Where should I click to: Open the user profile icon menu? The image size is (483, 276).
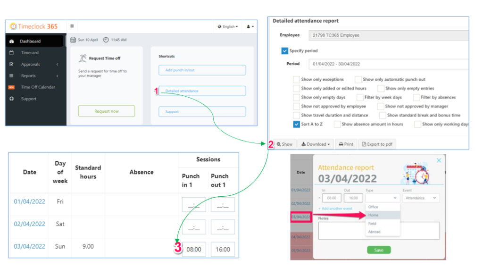(250, 27)
